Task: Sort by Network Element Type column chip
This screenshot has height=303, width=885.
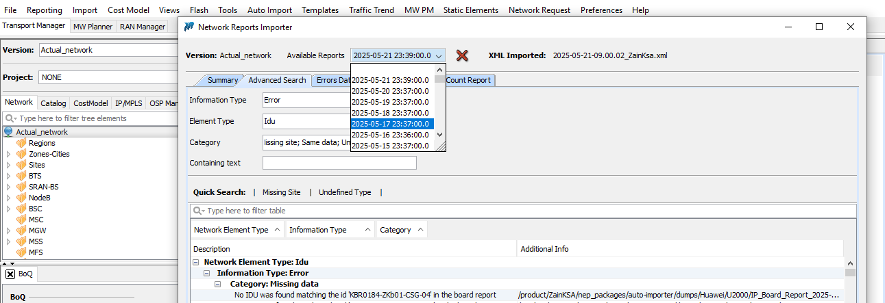Action: (237, 230)
